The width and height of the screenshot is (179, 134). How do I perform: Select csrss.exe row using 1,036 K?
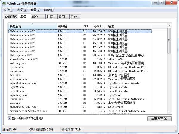point(80,67)
